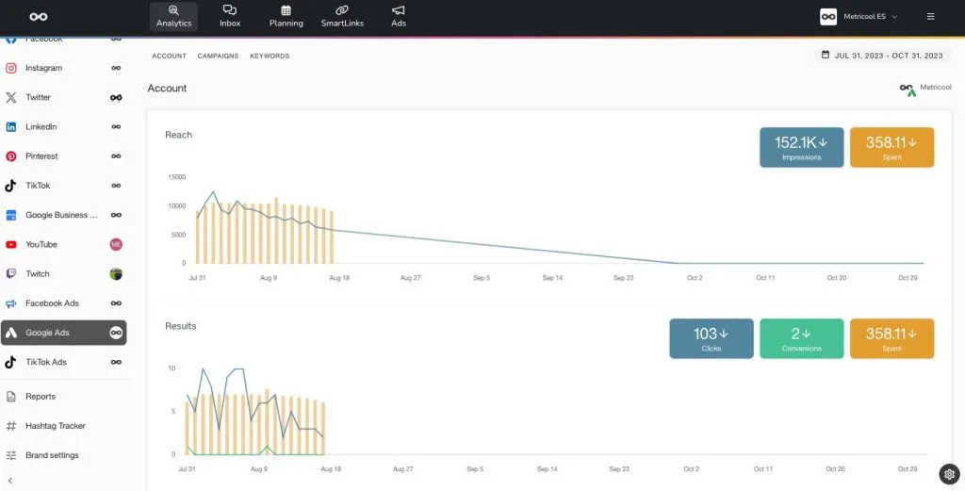Open the Inbox section
Screen dimensions: 965x491
(x=230, y=17)
